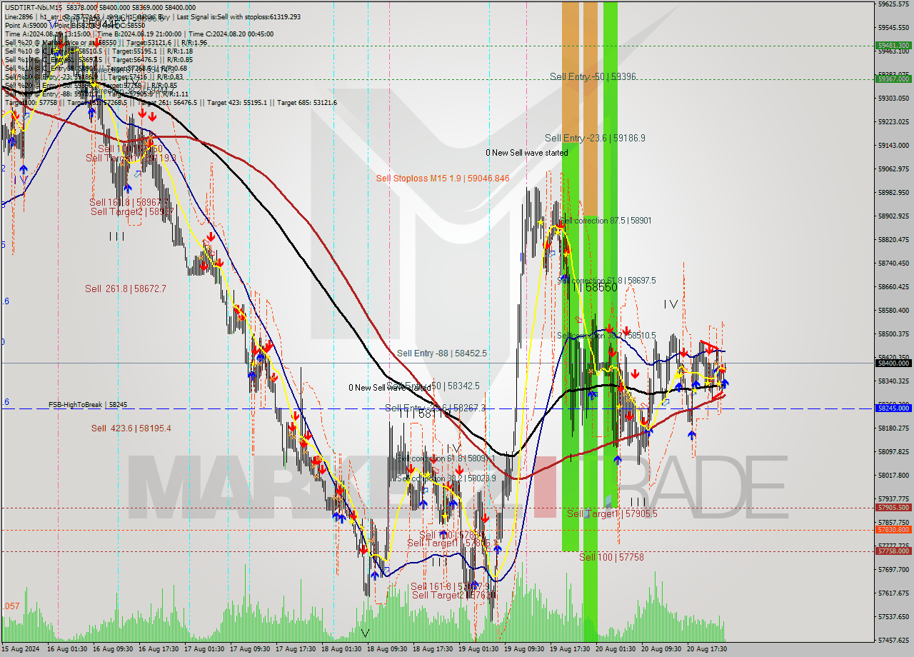Click the 'Sell Target1 | 57905.5' label
Screen dimensions: 914x657
(612, 513)
